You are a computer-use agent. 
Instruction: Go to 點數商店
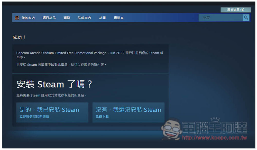84,18
